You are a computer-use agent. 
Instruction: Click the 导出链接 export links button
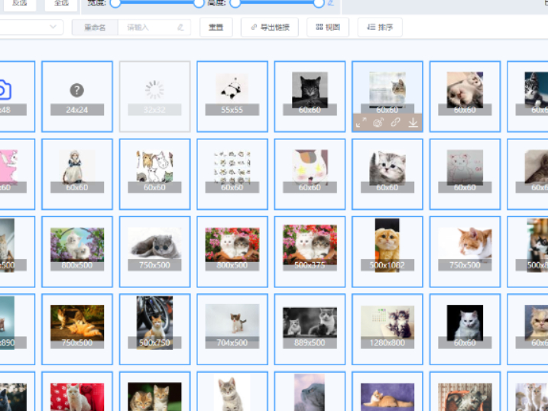pos(270,28)
